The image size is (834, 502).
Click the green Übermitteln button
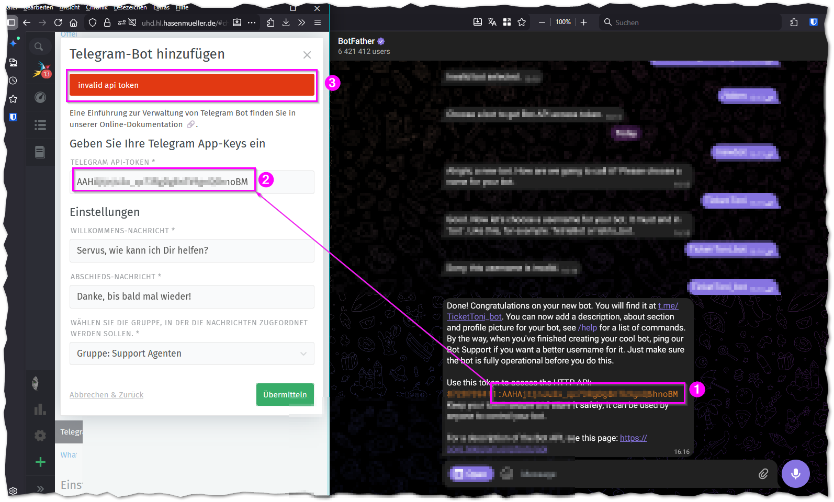(x=285, y=395)
